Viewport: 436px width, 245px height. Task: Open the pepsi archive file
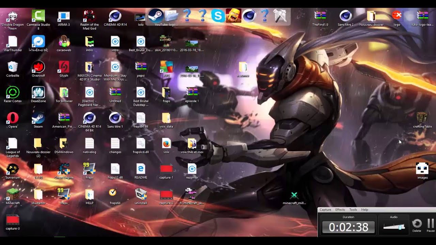(141, 67)
